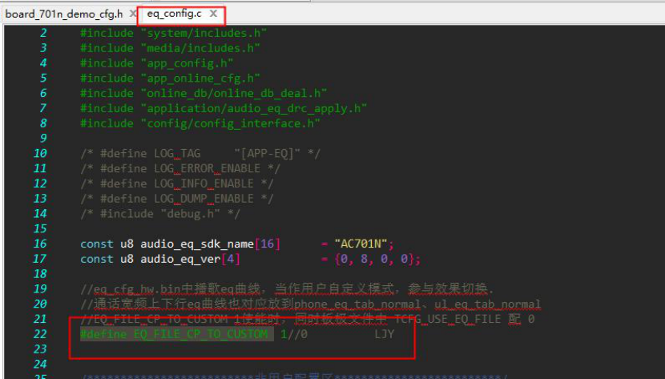The image size is (665, 379).
Task: Click the empty line 23 in the editor
Action: pyautogui.click(x=242, y=349)
